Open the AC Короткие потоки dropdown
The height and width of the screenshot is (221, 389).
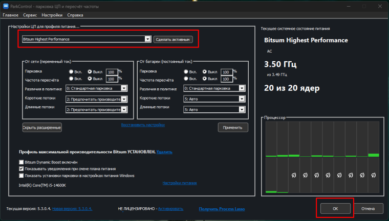(97, 99)
